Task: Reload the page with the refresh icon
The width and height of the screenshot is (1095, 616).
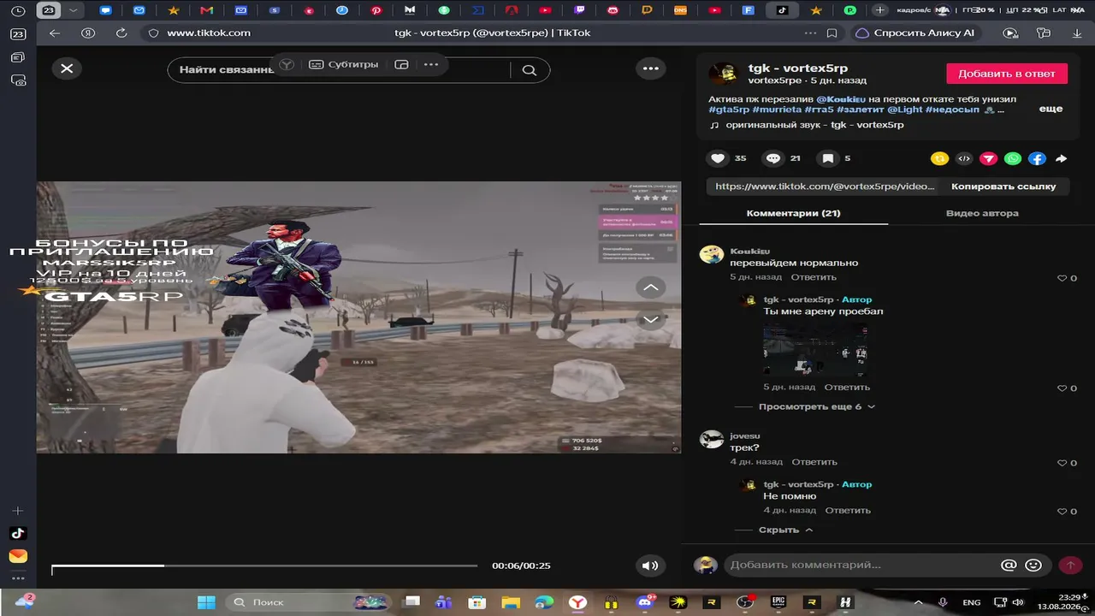Action: coord(121,33)
